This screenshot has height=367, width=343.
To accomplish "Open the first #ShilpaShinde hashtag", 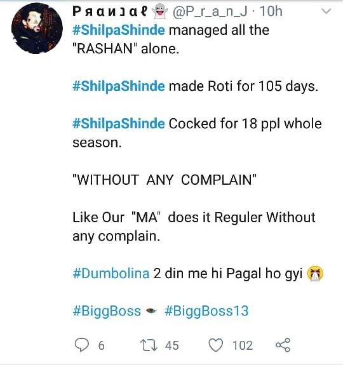I will [x=119, y=30].
